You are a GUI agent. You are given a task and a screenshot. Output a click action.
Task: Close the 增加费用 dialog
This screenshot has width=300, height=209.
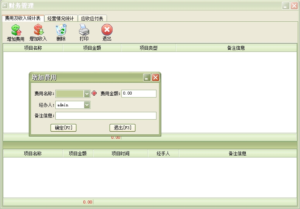click(x=155, y=78)
